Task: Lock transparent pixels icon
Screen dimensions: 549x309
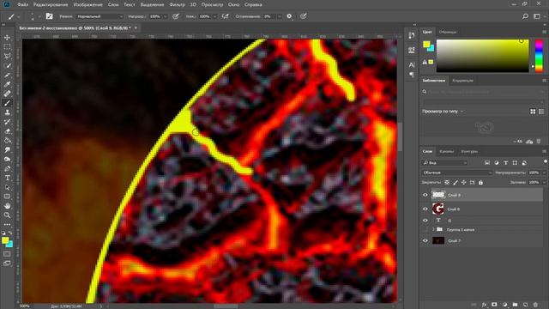Action: point(447,183)
